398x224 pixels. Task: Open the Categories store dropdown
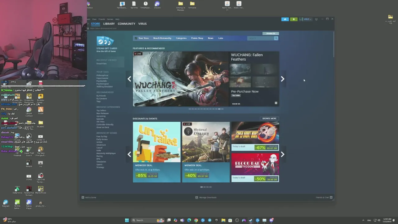[181, 38]
